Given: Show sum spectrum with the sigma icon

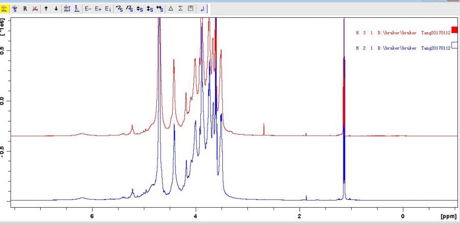Looking at the screenshot, I should (x=180, y=9).
